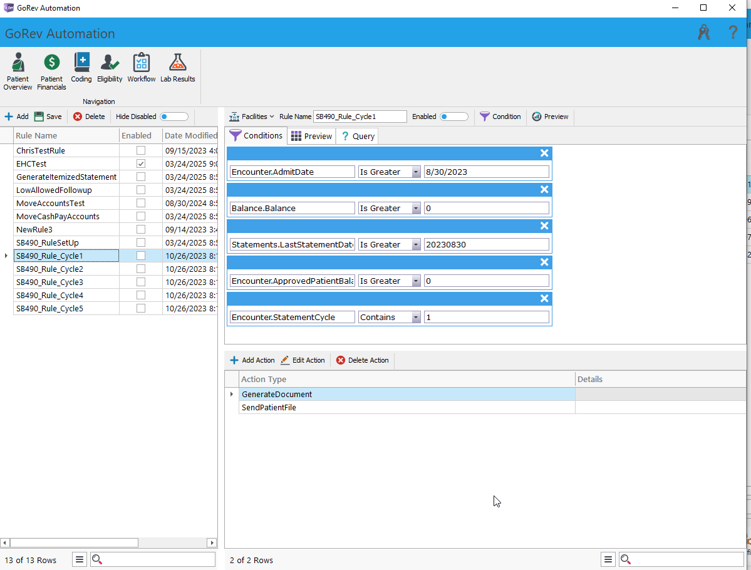The width and height of the screenshot is (751, 570).
Task: Edit the 20230830 statement date value
Action: [x=486, y=245]
